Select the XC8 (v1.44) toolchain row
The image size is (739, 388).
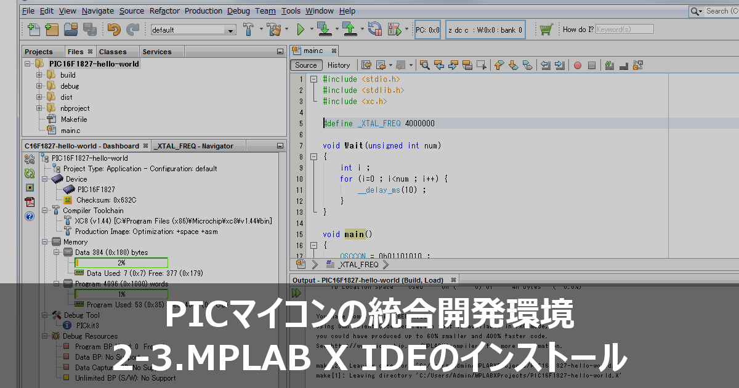168,221
